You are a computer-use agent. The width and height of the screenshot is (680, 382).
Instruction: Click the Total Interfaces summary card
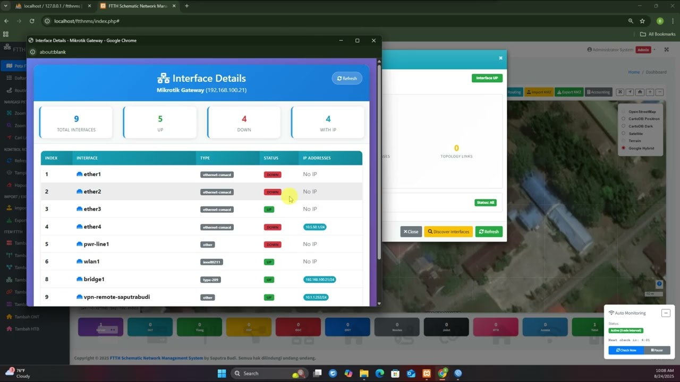[x=76, y=123]
